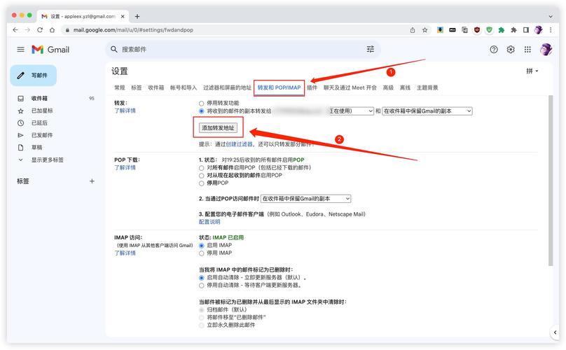Switch to the 过滤器和屏蔽的地址 tab
Screen dimensions: 566x350
(227, 88)
